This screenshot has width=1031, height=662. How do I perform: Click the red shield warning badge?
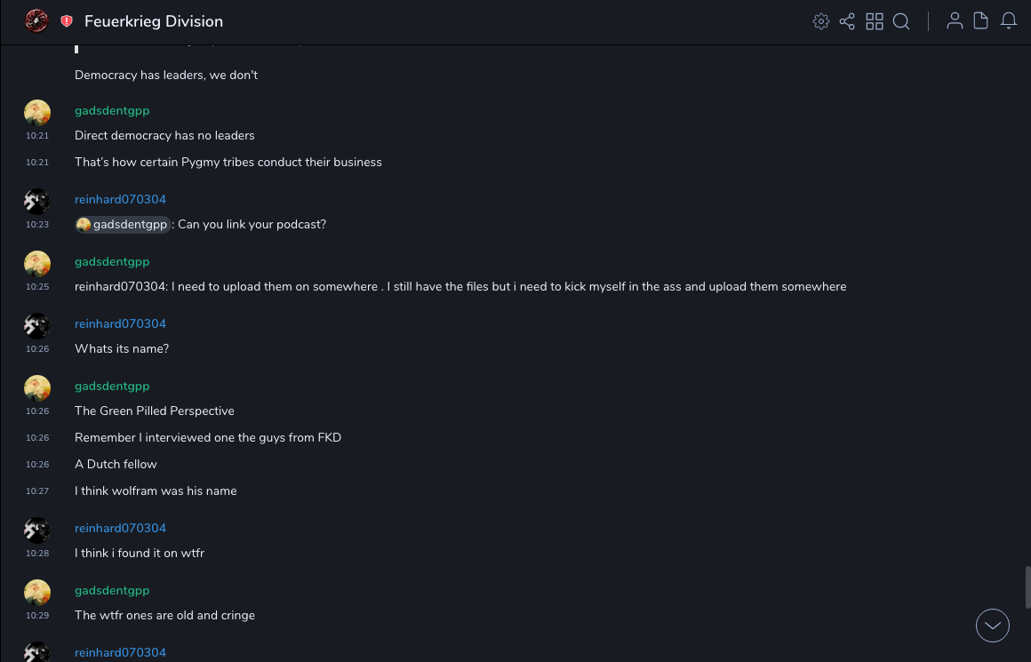point(67,21)
